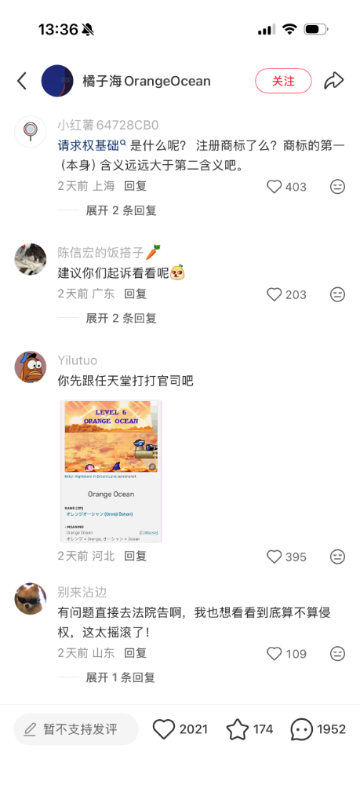This screenshot has width=360, height=785.
Task: Follow 橘子海OrangeOcean with the 关注 button
Action: click(x=283, y=81)
